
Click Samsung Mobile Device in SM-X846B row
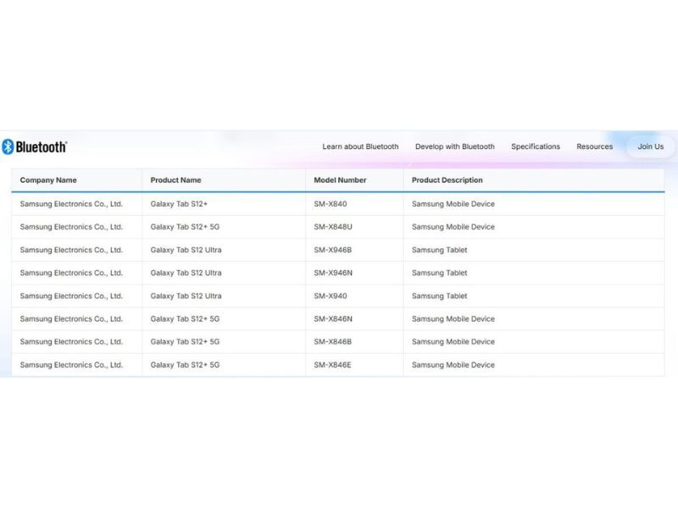point(453,342)
